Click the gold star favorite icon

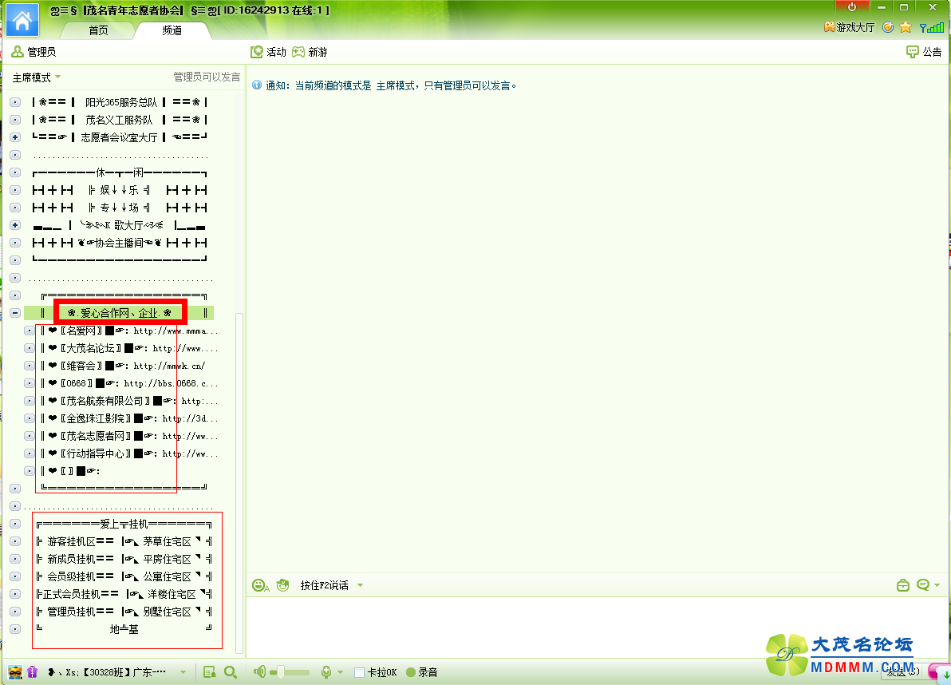(906, 27)
